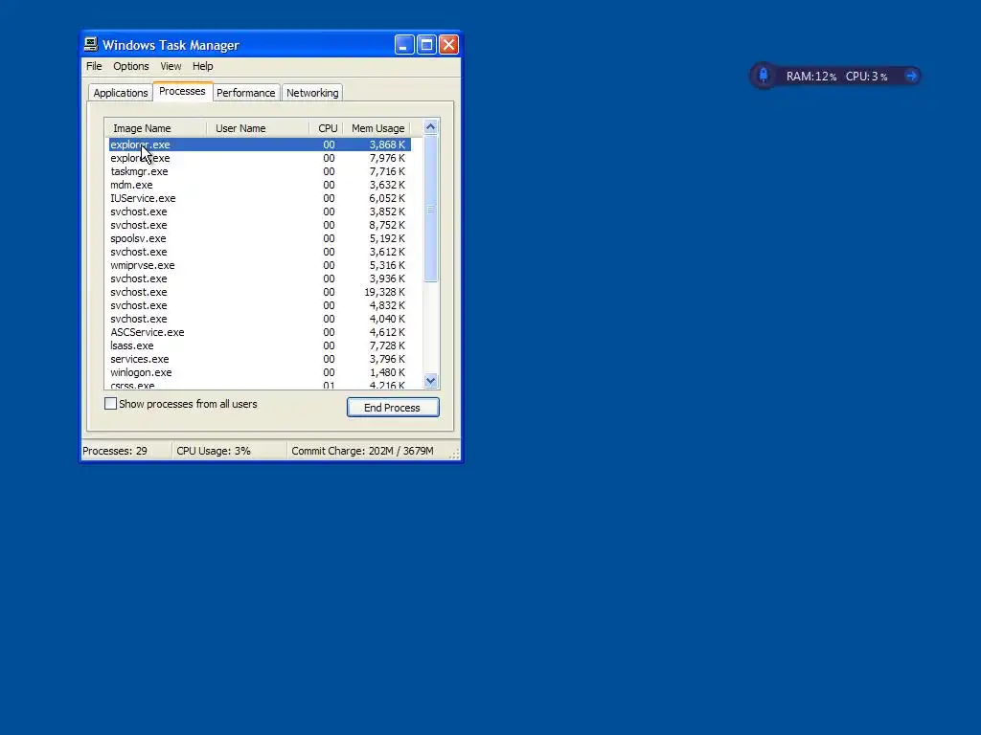981x735 pixels.
Task: Select the lsass.exe process row
Action: pyautogui.click(x=260, y=346)
